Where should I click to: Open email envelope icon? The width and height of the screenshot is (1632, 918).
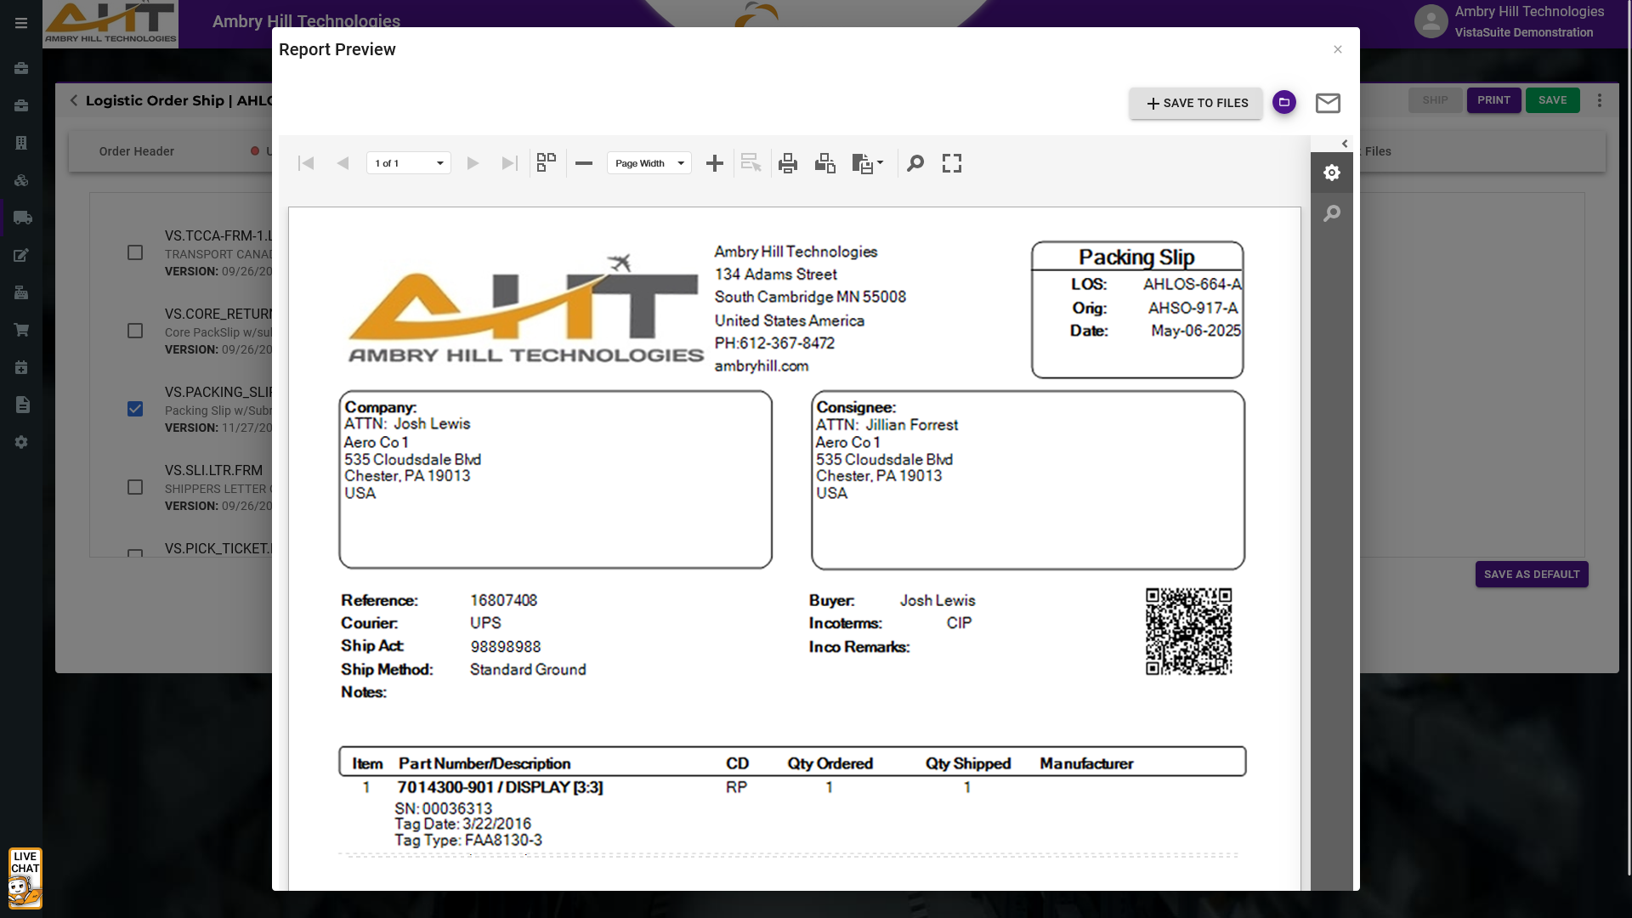point(1328,103)
